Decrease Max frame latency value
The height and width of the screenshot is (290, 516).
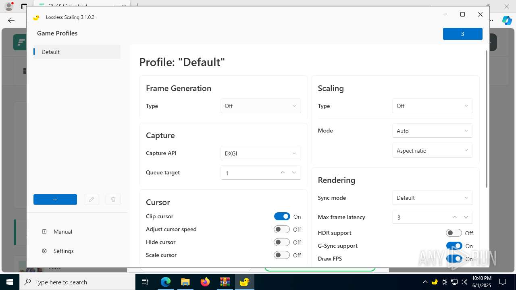[x=466, y=217]
